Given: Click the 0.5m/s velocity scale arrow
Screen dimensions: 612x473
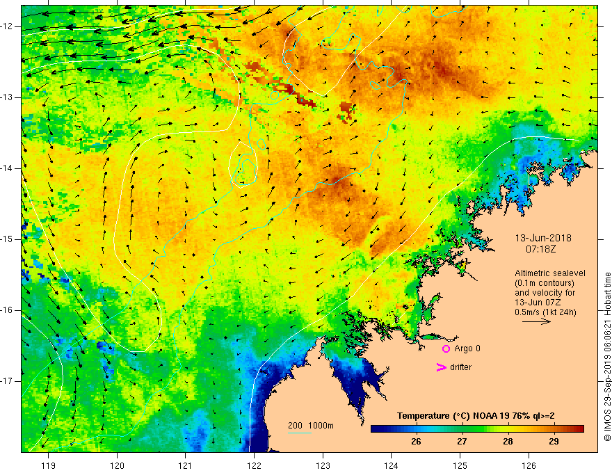Looking at the screenshot, I should pos(536,321).
